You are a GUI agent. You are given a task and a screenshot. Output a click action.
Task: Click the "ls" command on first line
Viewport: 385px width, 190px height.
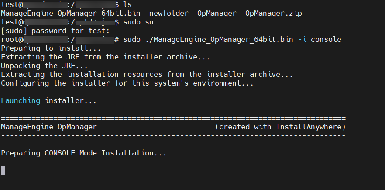127,4
